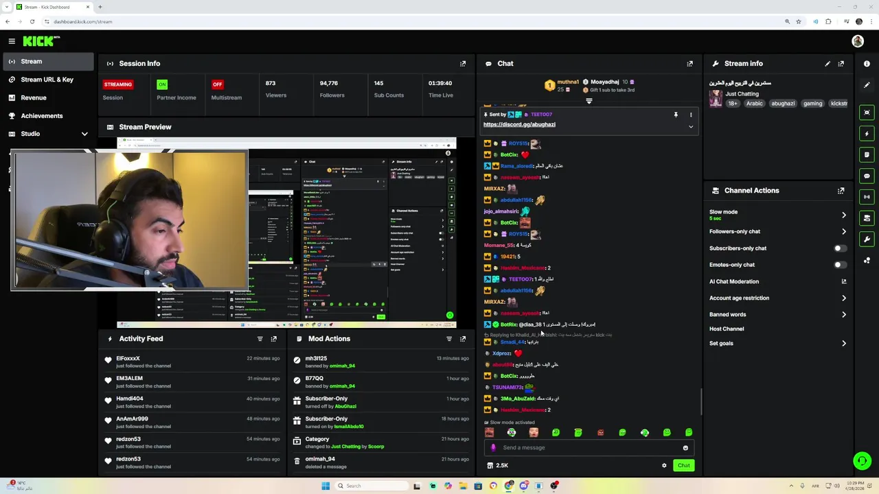This screenshot has width=879, height=494.
Task: Open Windows Start menu
Action: coord(326,486)
